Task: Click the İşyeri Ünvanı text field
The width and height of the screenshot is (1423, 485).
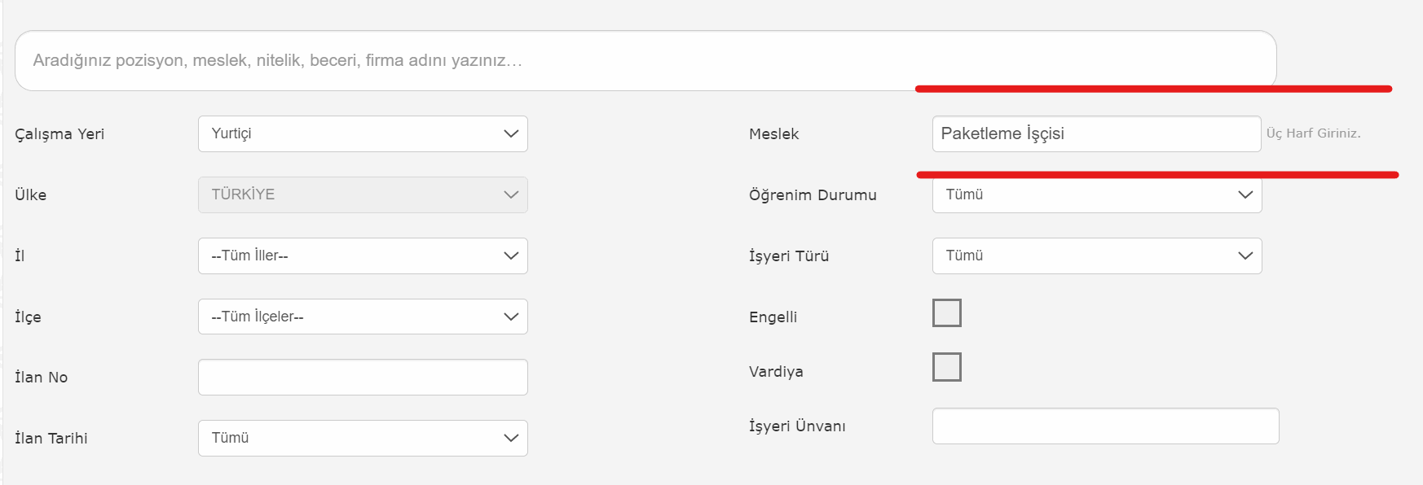Action: 1105,426
